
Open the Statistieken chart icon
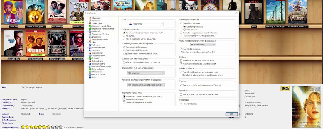[x=90, y=72]
